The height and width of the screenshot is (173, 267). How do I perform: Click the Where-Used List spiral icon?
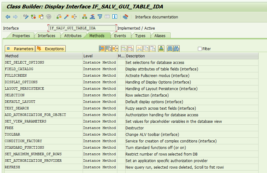click(49, 17)
